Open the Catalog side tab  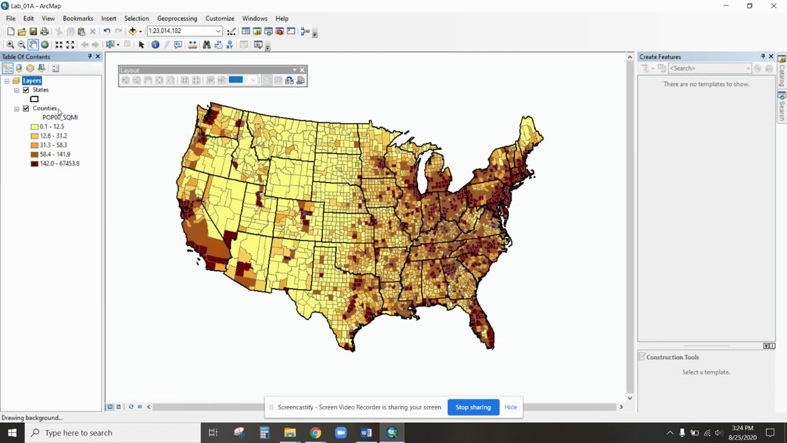782,71
